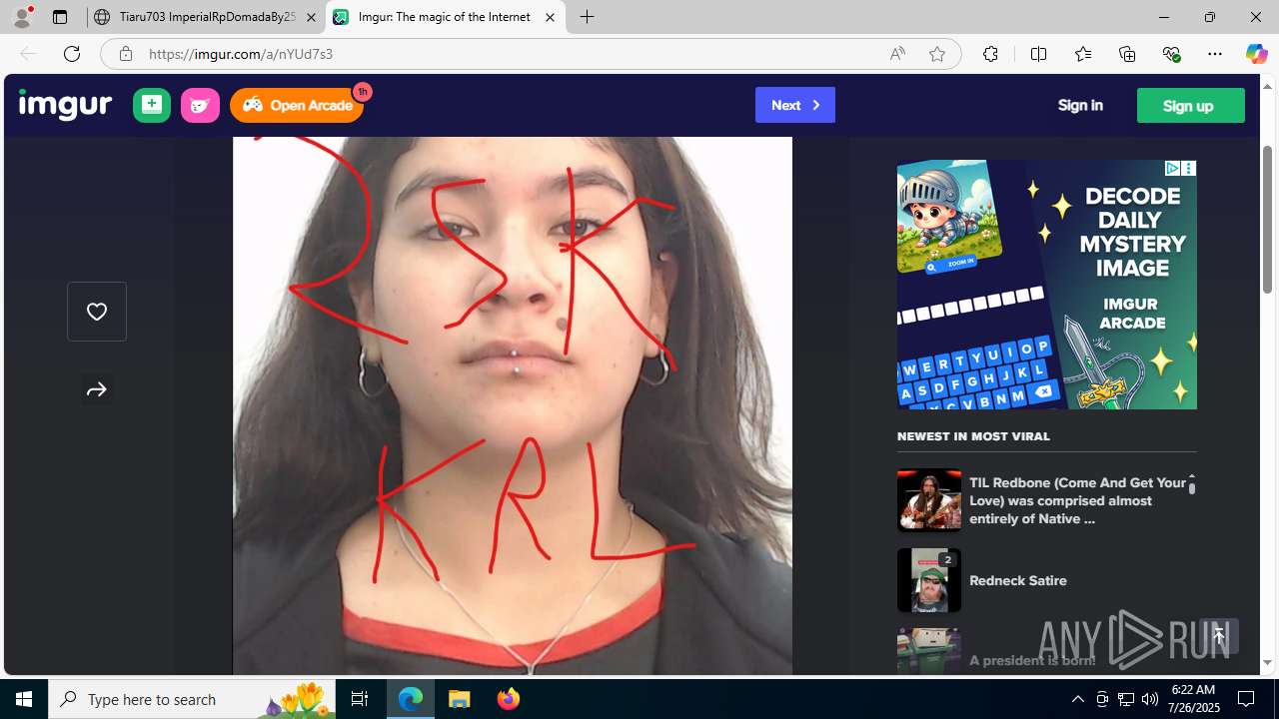Open the Windows Start menu
This screenshot has height=719, width=1279.
click(24, 699)
